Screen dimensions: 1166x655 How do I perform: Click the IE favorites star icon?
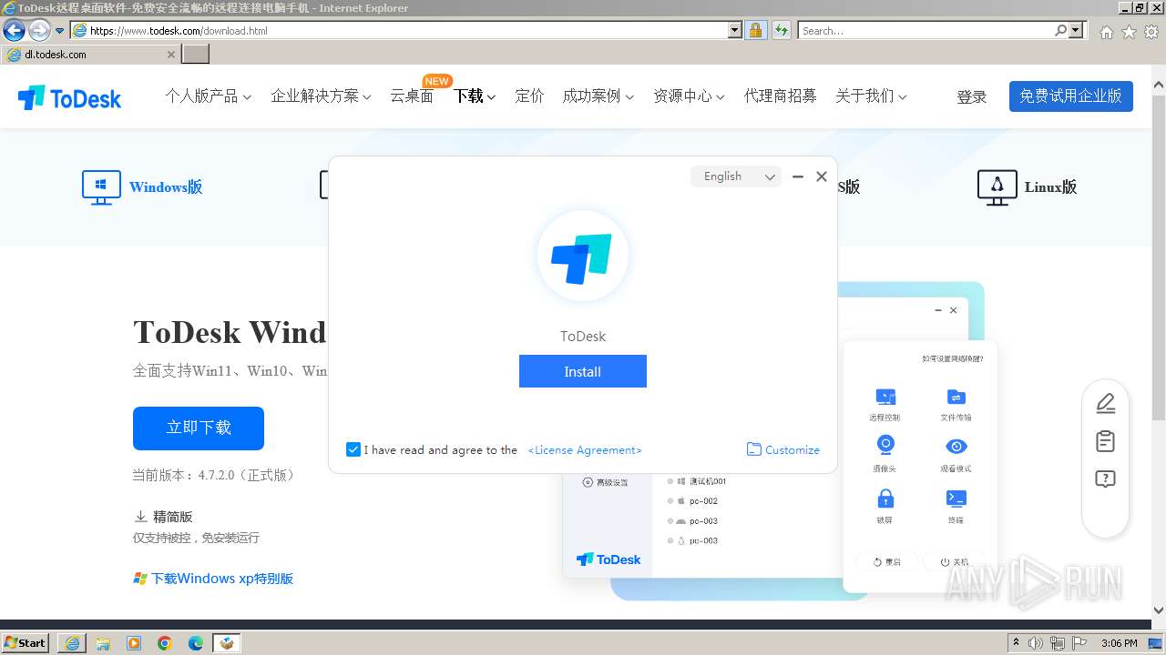[1129, 31]
